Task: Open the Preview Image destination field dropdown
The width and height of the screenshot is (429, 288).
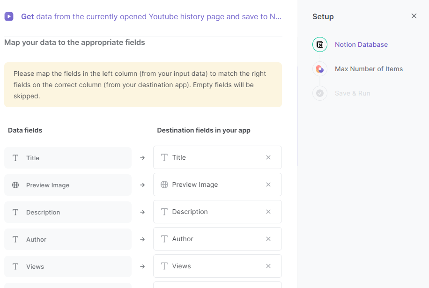Action: pyautogui.click(x=217, y=185)
